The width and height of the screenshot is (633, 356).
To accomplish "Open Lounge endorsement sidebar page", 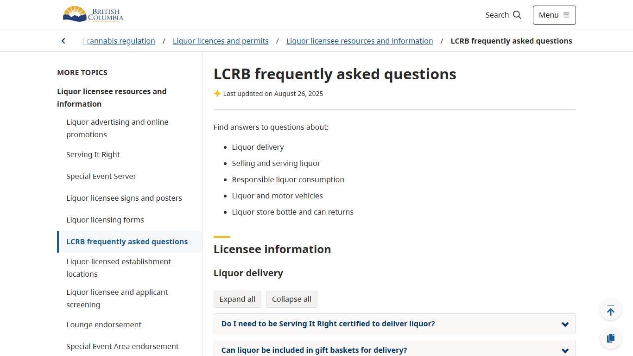I will coord(104,324).
